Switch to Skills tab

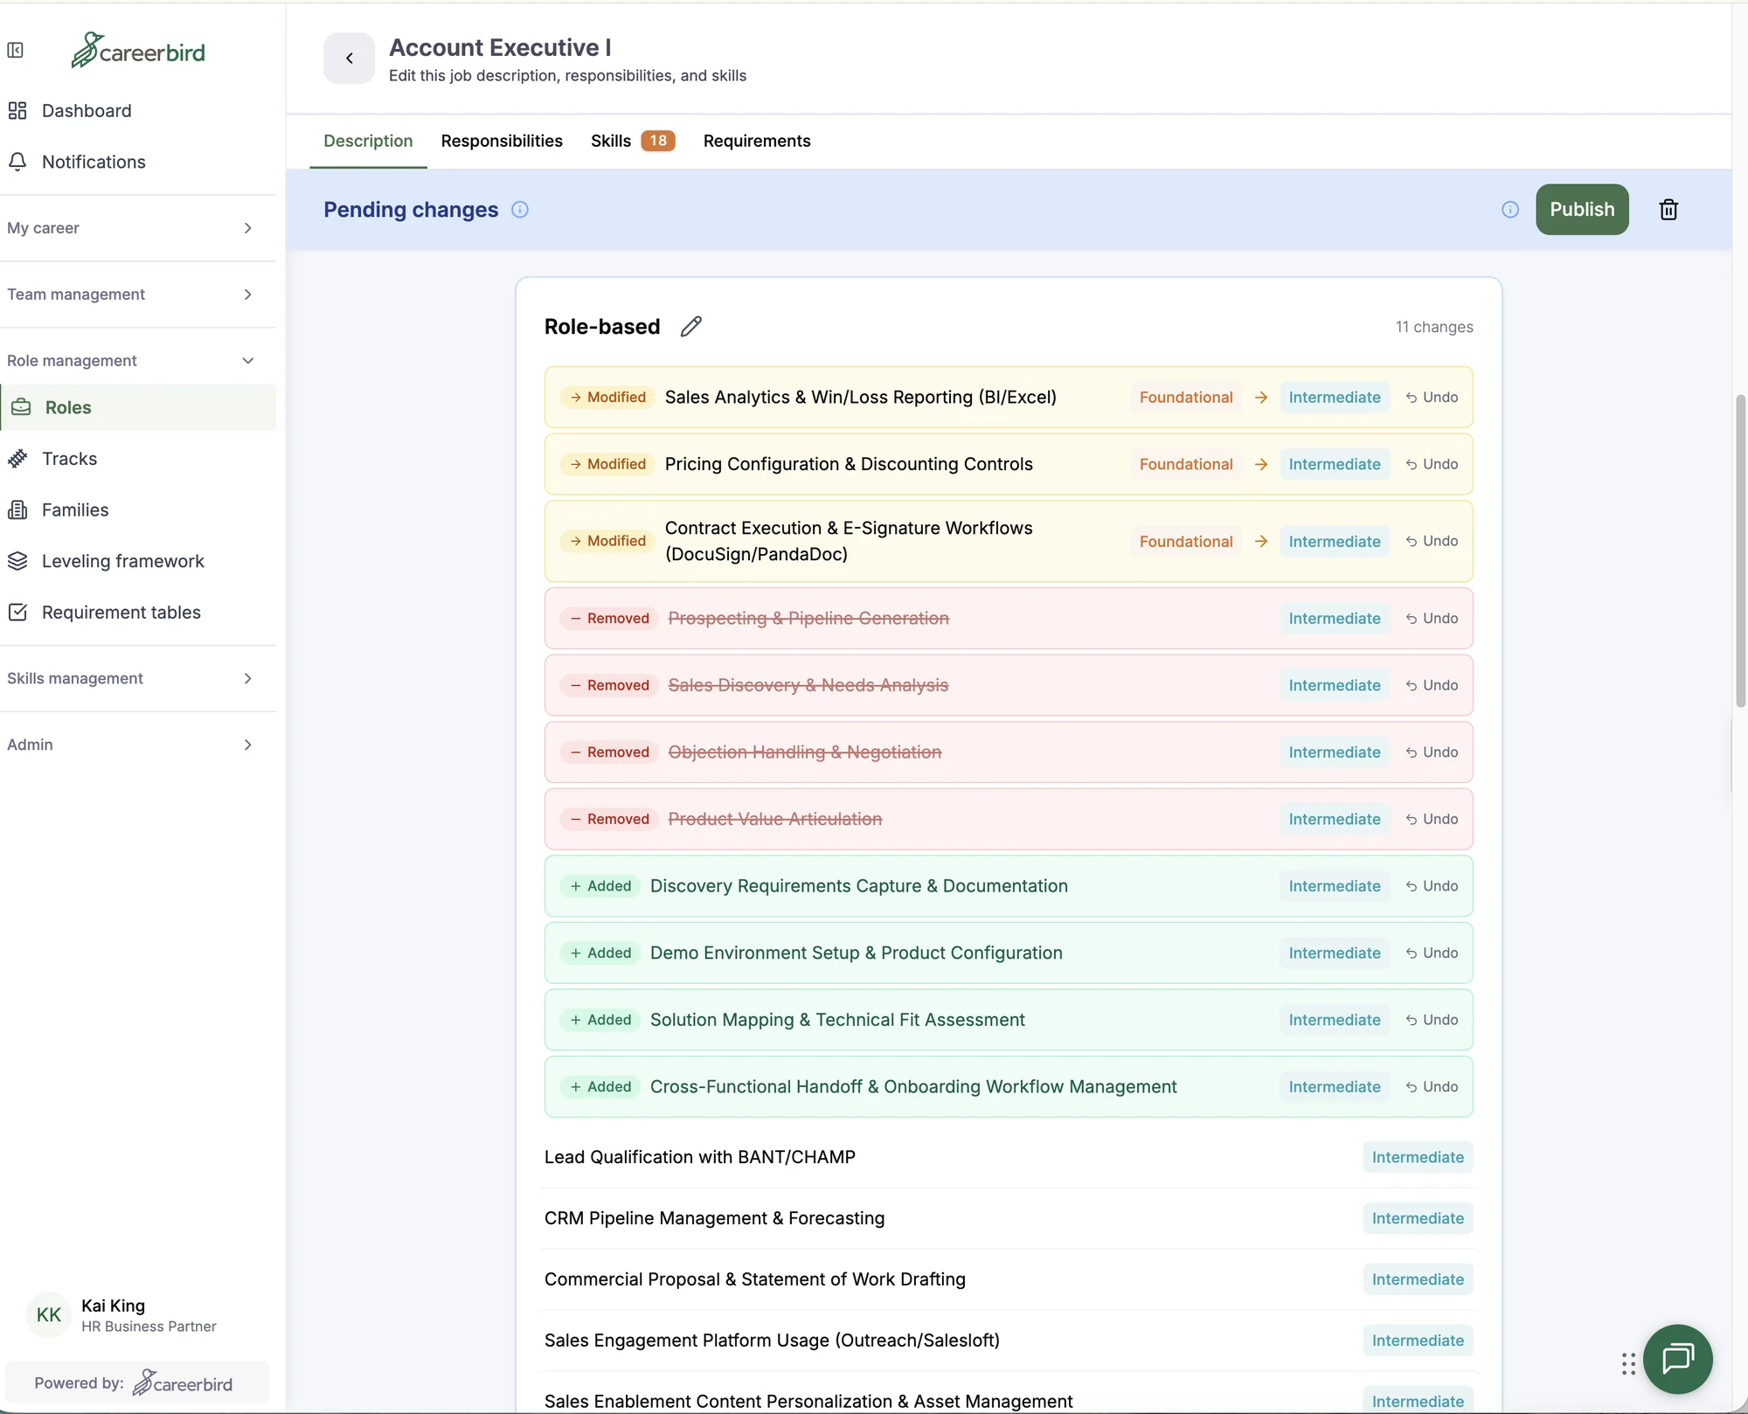pyautogui.click(x=633, y=141)
